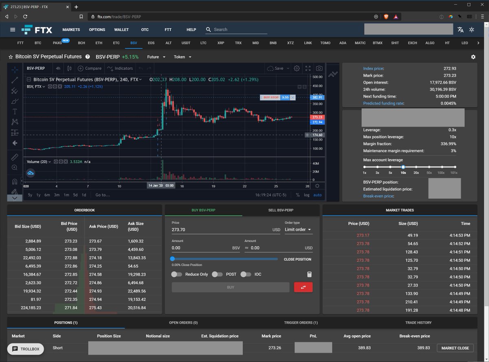Open the Token dropdown
The height and width of the screenshot is (362, 489).
click(x=183, y=57)
